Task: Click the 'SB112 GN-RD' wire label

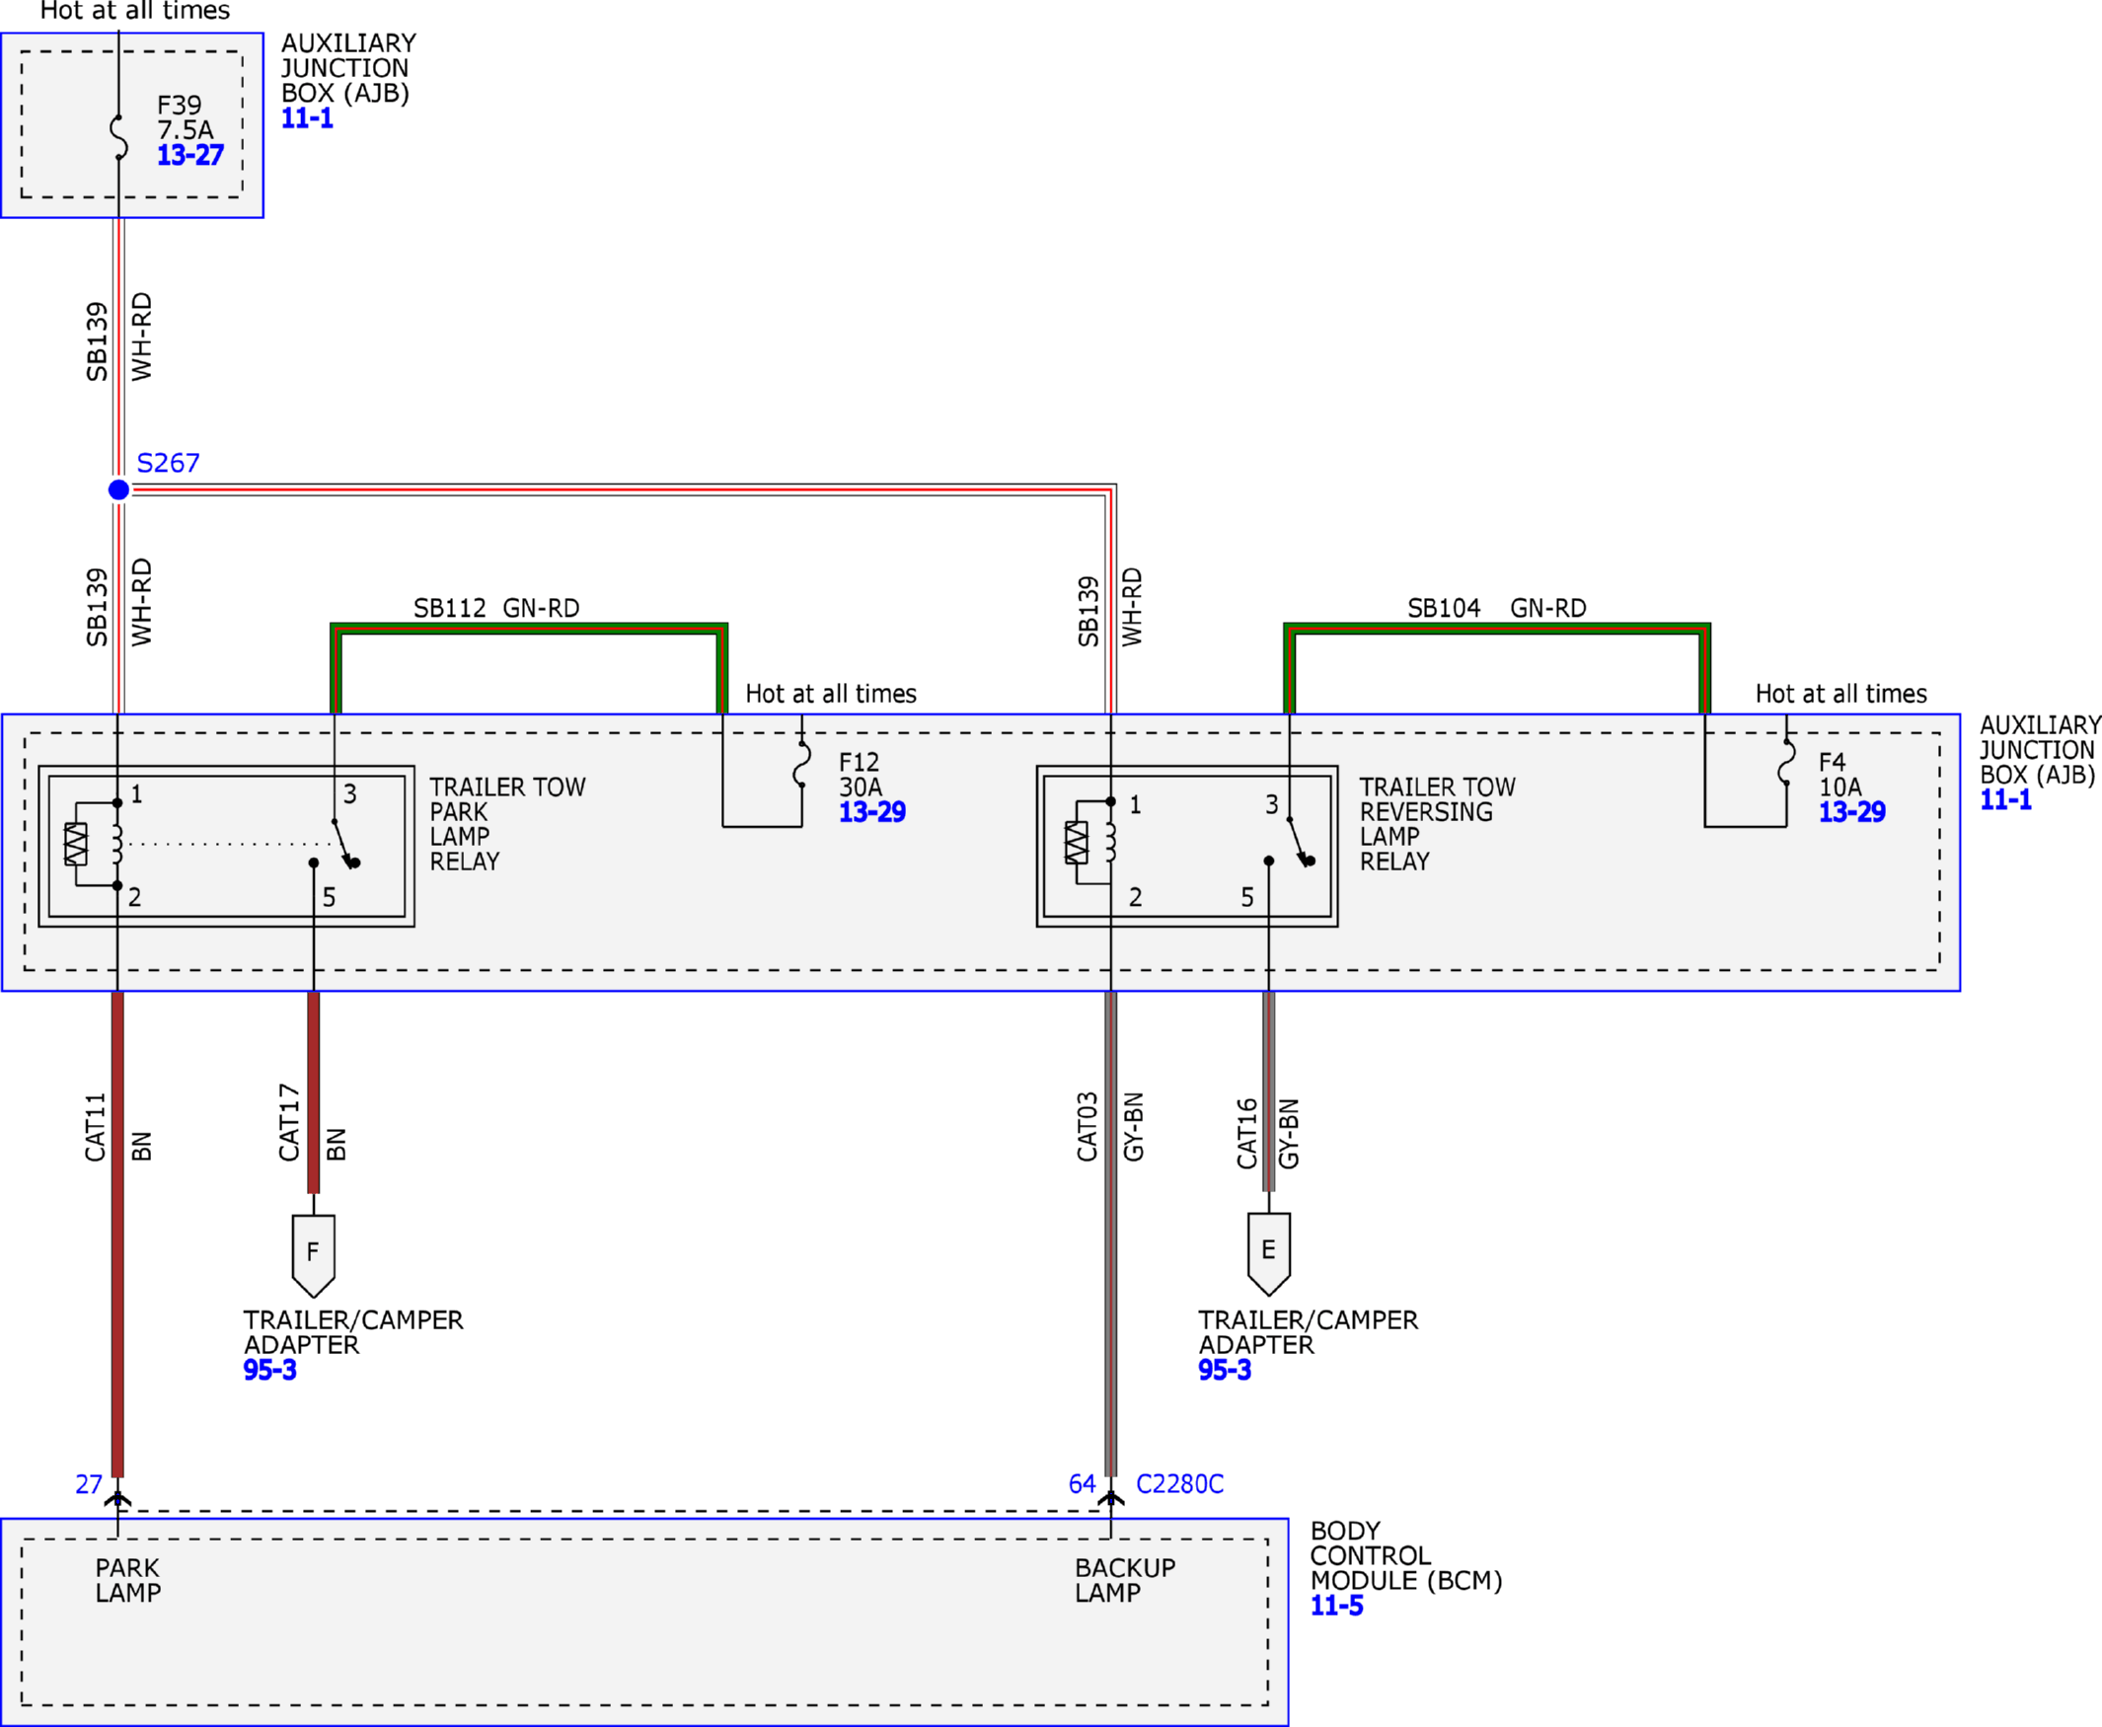Action: click(x=496, y=608)
